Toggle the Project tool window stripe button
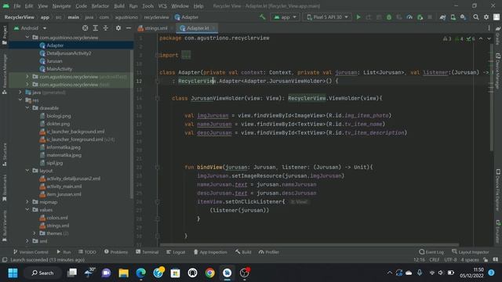The height and width of the screenshot is (282, 502). [x=5, y=35]
